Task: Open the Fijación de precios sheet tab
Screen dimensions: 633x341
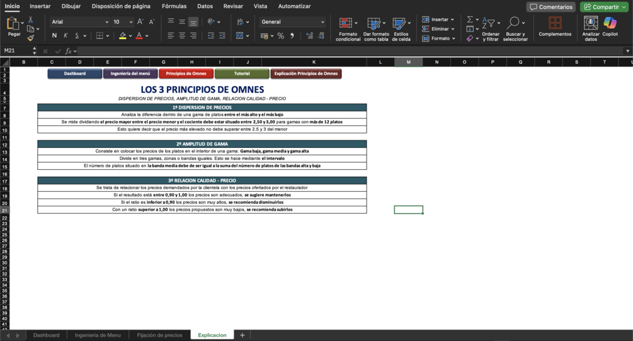Action: [x=159, y=335]
